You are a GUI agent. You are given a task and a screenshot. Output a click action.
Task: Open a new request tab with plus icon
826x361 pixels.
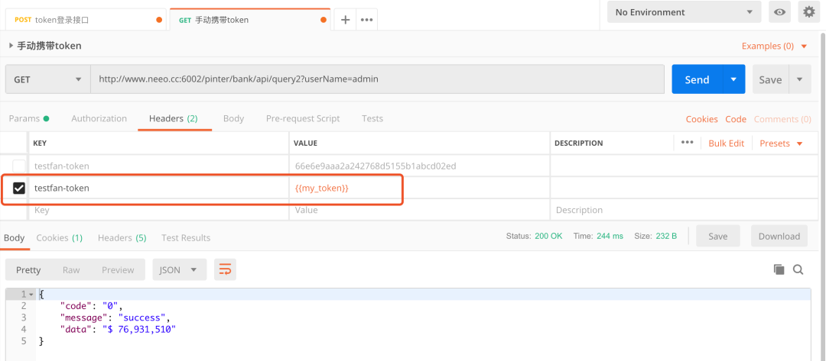click(x=345, y=20)
